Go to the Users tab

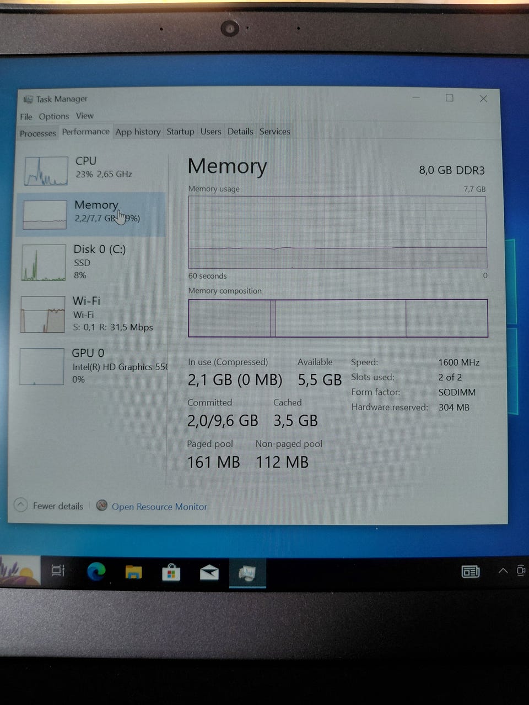point(210,132)
